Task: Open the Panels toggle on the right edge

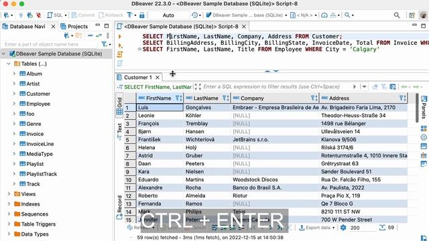Action: (424, 107)
